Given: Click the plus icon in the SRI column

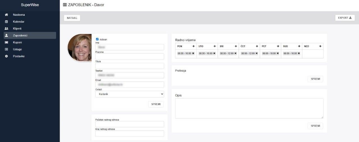Looking at the screenshot, I should pos(236,46).
